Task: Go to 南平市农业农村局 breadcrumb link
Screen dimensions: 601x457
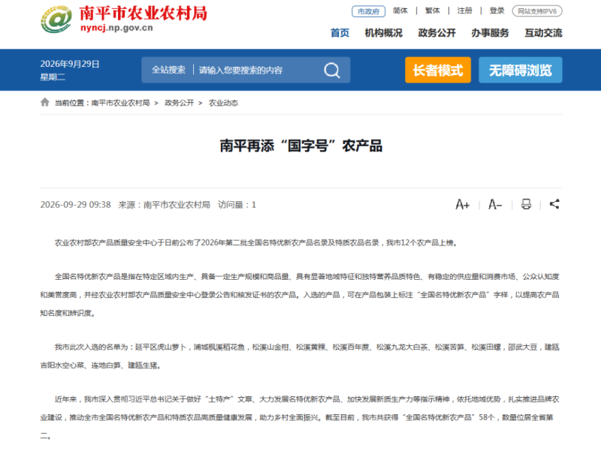Action: click(x=120, y=103)
